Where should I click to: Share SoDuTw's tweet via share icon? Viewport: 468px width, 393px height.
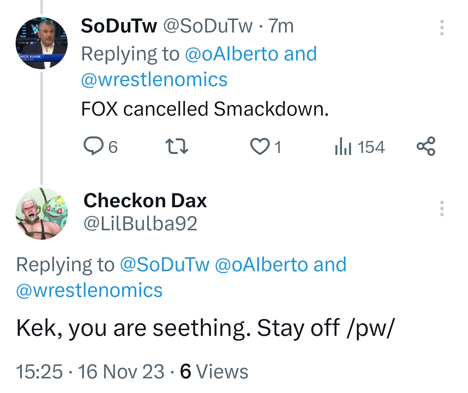pos(426,146)
